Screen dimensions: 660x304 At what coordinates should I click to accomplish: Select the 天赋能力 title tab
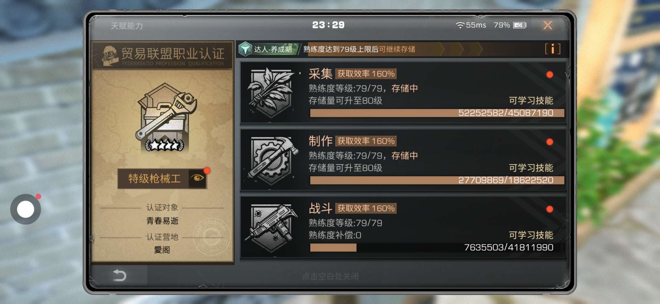coord(127,26)
